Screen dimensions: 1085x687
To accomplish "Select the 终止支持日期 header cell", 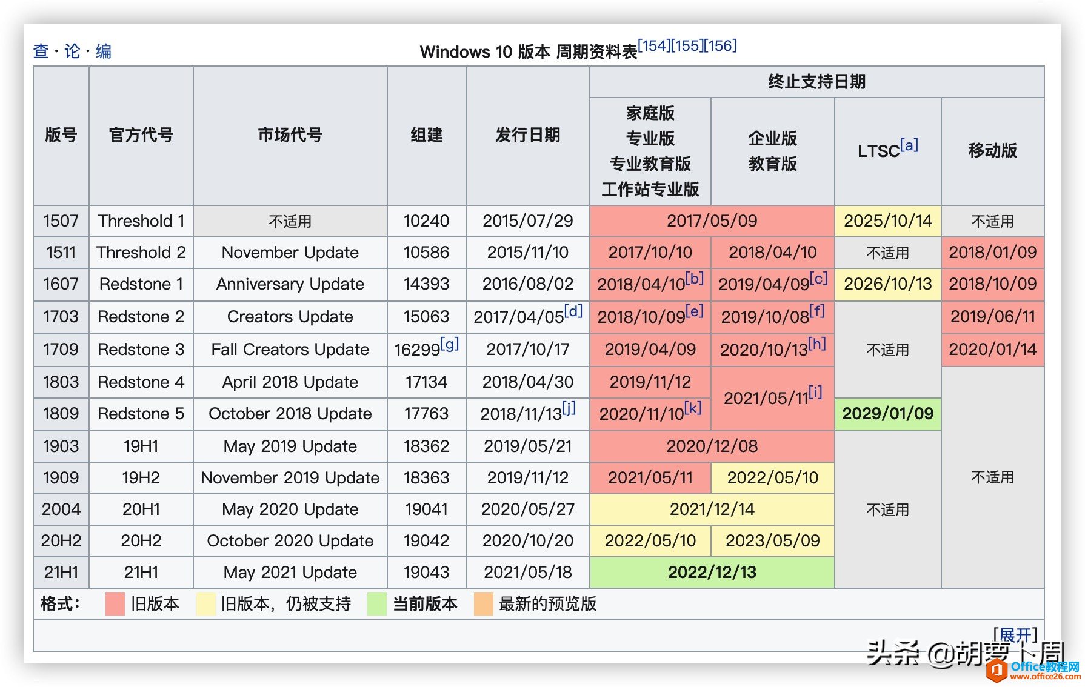I will pyautogui.click(x=817, y=82).
